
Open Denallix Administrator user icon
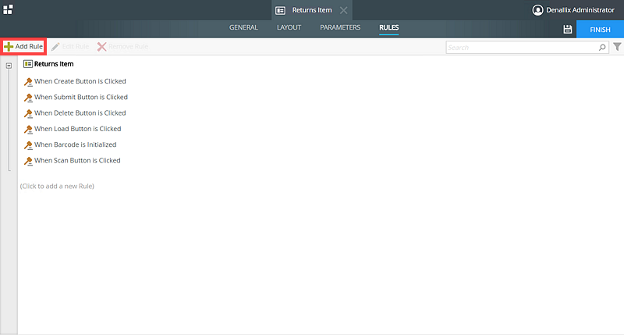tap(537, 10)
